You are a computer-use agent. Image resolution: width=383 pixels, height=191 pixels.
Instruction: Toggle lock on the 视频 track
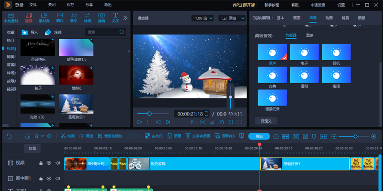click(41, 163)
